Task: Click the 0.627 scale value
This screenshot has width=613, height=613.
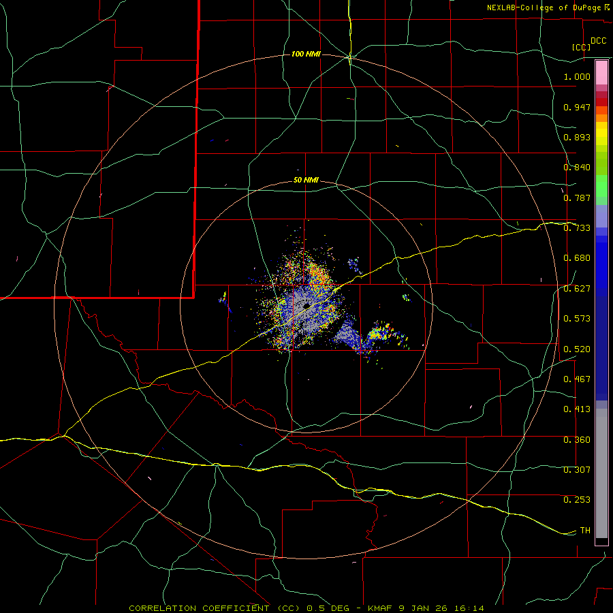Action: [577, 289]
